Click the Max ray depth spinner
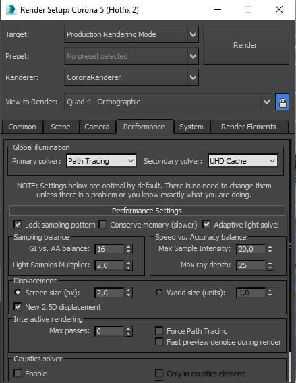This screenshot has height=383, width=296. point(270,265)
